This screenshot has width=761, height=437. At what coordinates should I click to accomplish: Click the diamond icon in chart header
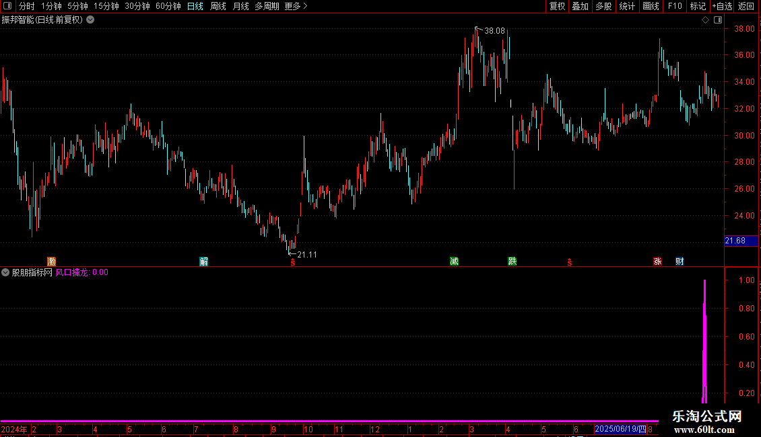coord(705,20)
